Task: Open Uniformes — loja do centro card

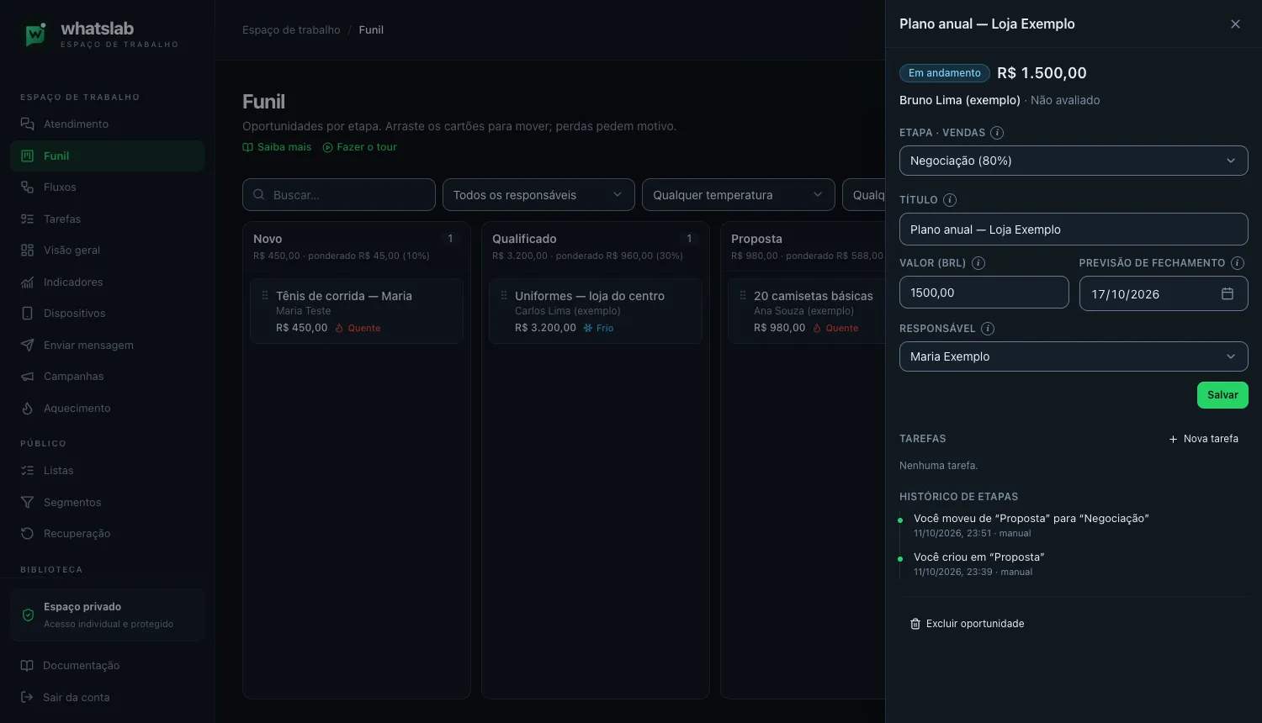Action: 596,311
